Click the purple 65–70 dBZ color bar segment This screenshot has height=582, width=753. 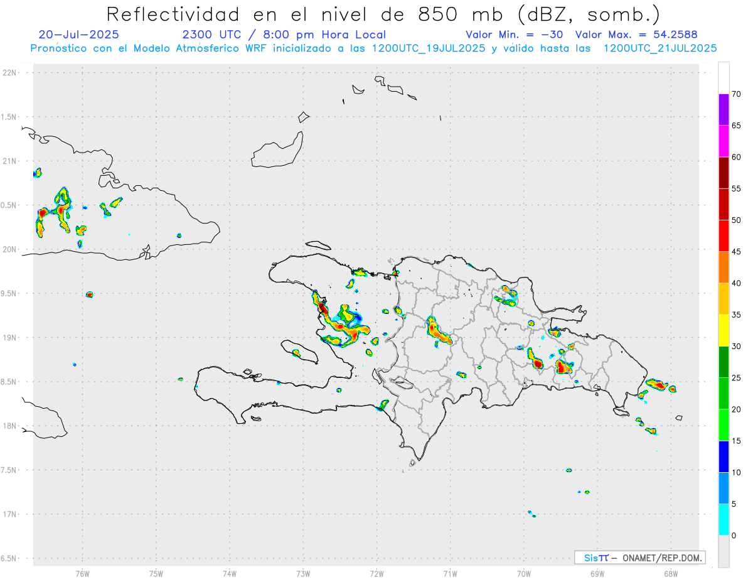click(x=724, y=109)
